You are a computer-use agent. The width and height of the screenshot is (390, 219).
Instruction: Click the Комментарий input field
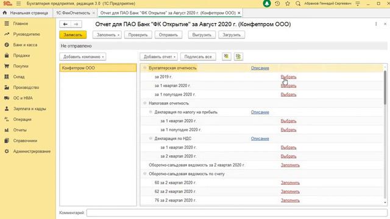point(237,212)
